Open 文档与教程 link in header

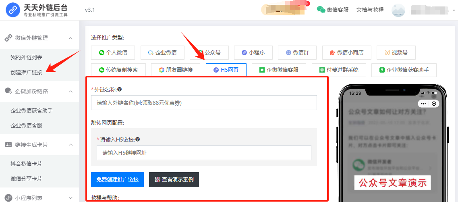pos(370,10)
